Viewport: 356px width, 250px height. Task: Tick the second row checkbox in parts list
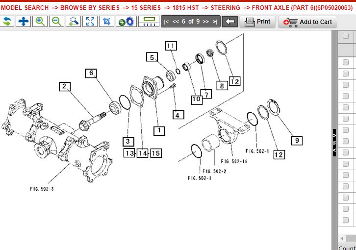(x=346, y=74)
